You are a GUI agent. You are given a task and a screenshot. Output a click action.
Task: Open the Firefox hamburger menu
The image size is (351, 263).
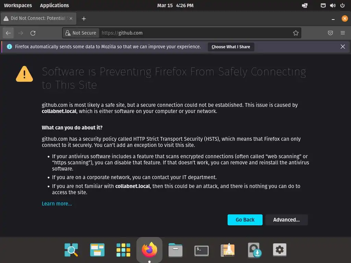point(342,33)
